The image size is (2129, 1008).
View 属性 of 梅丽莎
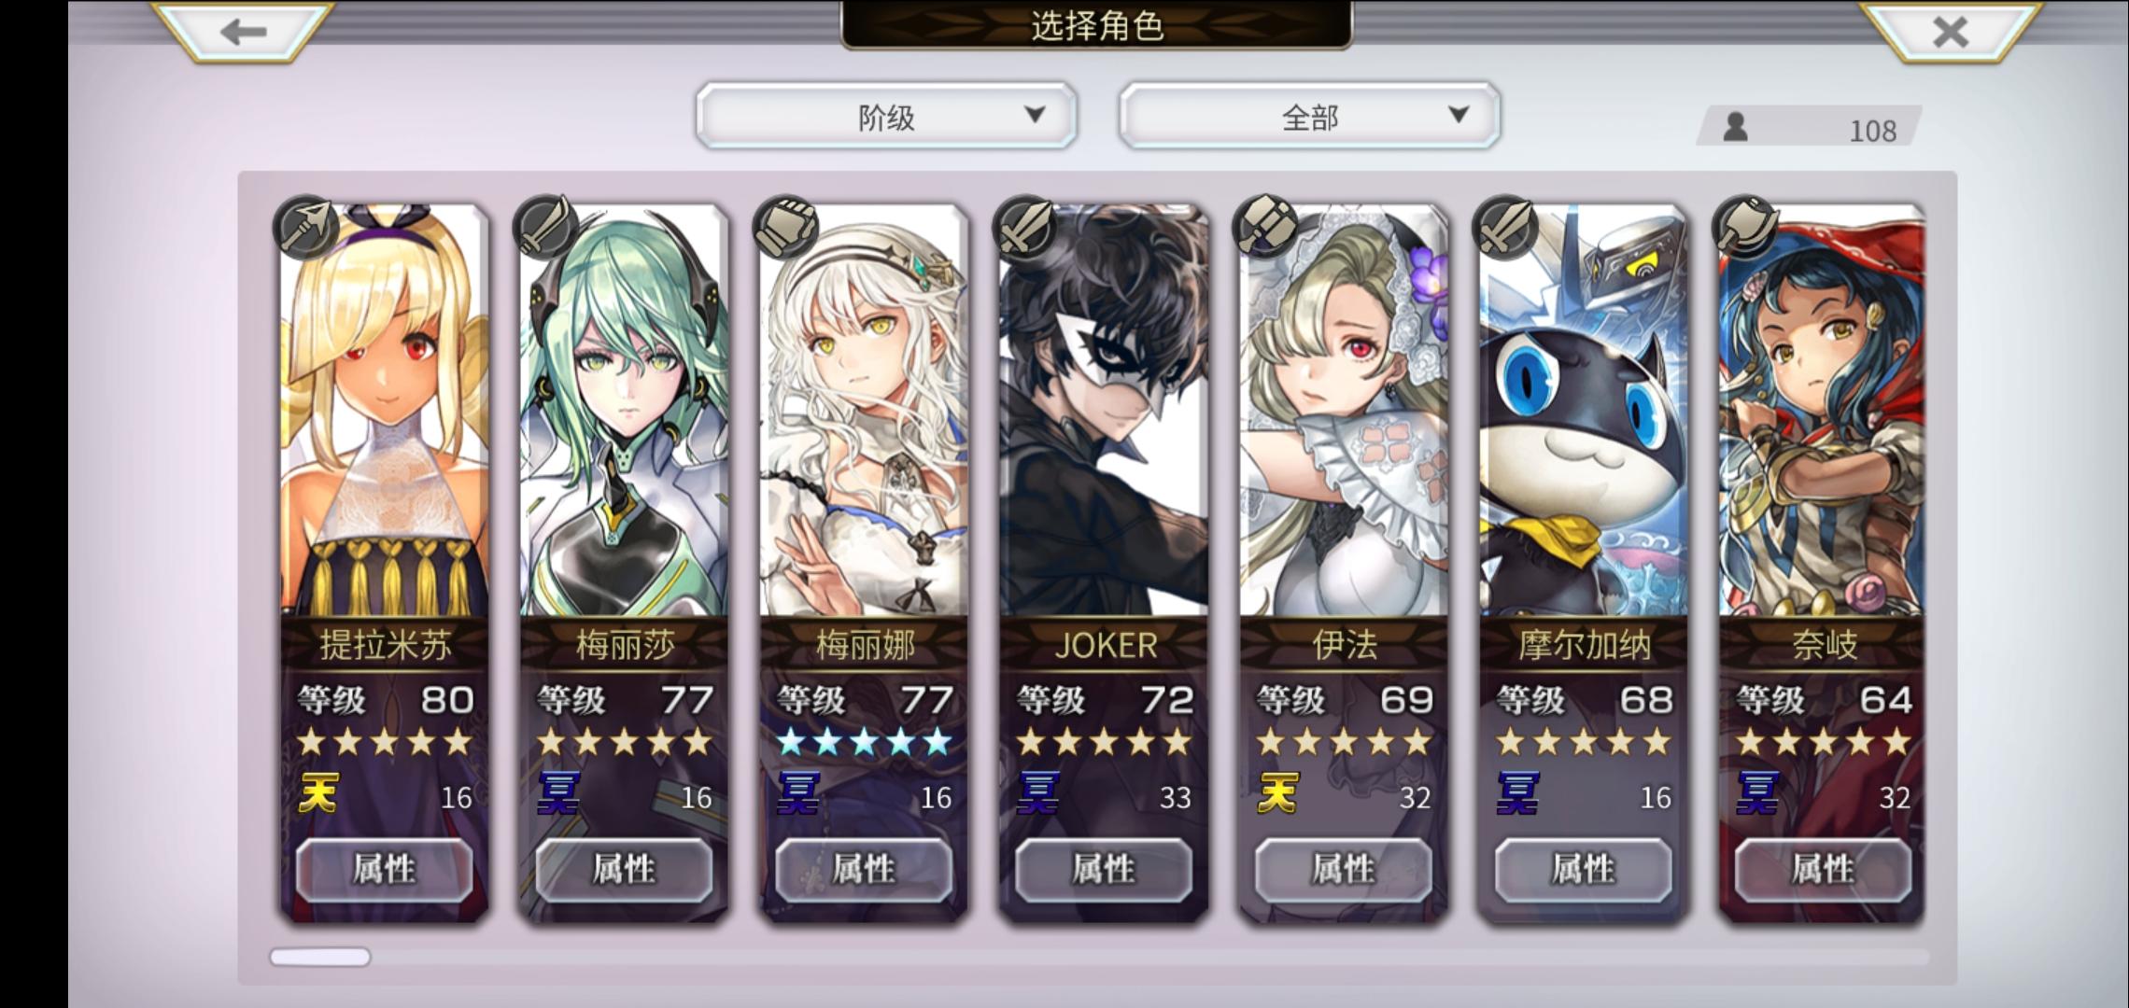(x=624, y=869)
